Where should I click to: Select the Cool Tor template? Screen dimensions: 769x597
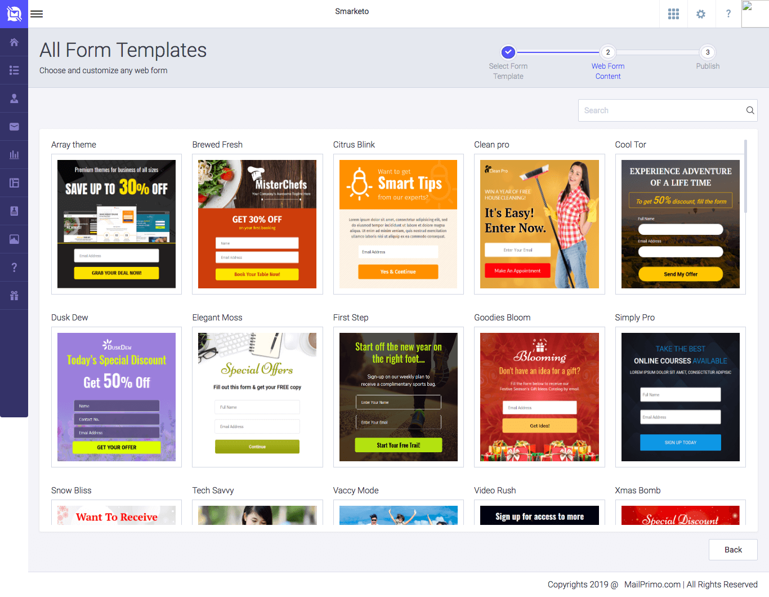coord(681,224)
